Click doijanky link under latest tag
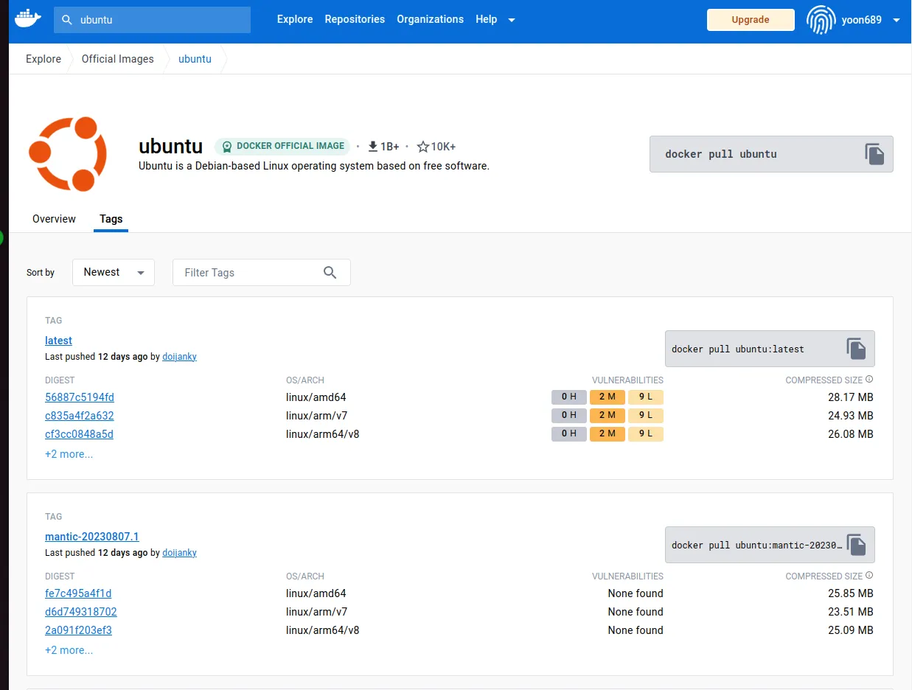The image size is (912, 690). (x=179, y=357)
